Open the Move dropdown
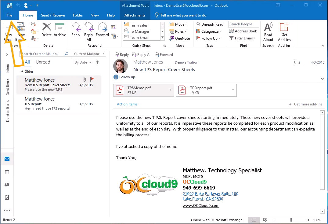 point(178,24)
